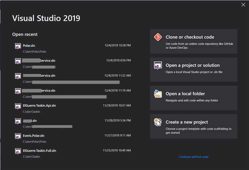Click the new project template icon
249x170 pixels.
(x=158, y=122)
